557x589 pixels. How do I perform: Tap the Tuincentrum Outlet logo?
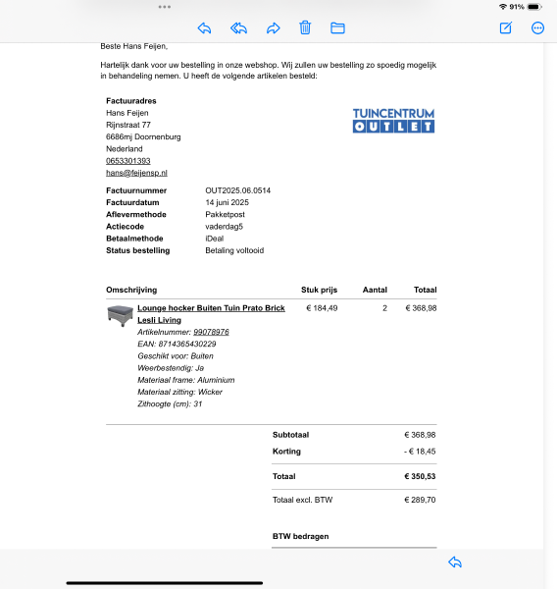tap(393, 121)
